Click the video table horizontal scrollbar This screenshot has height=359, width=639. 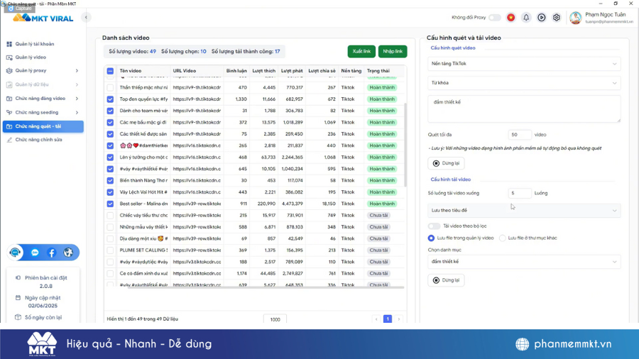coord(265,287)
